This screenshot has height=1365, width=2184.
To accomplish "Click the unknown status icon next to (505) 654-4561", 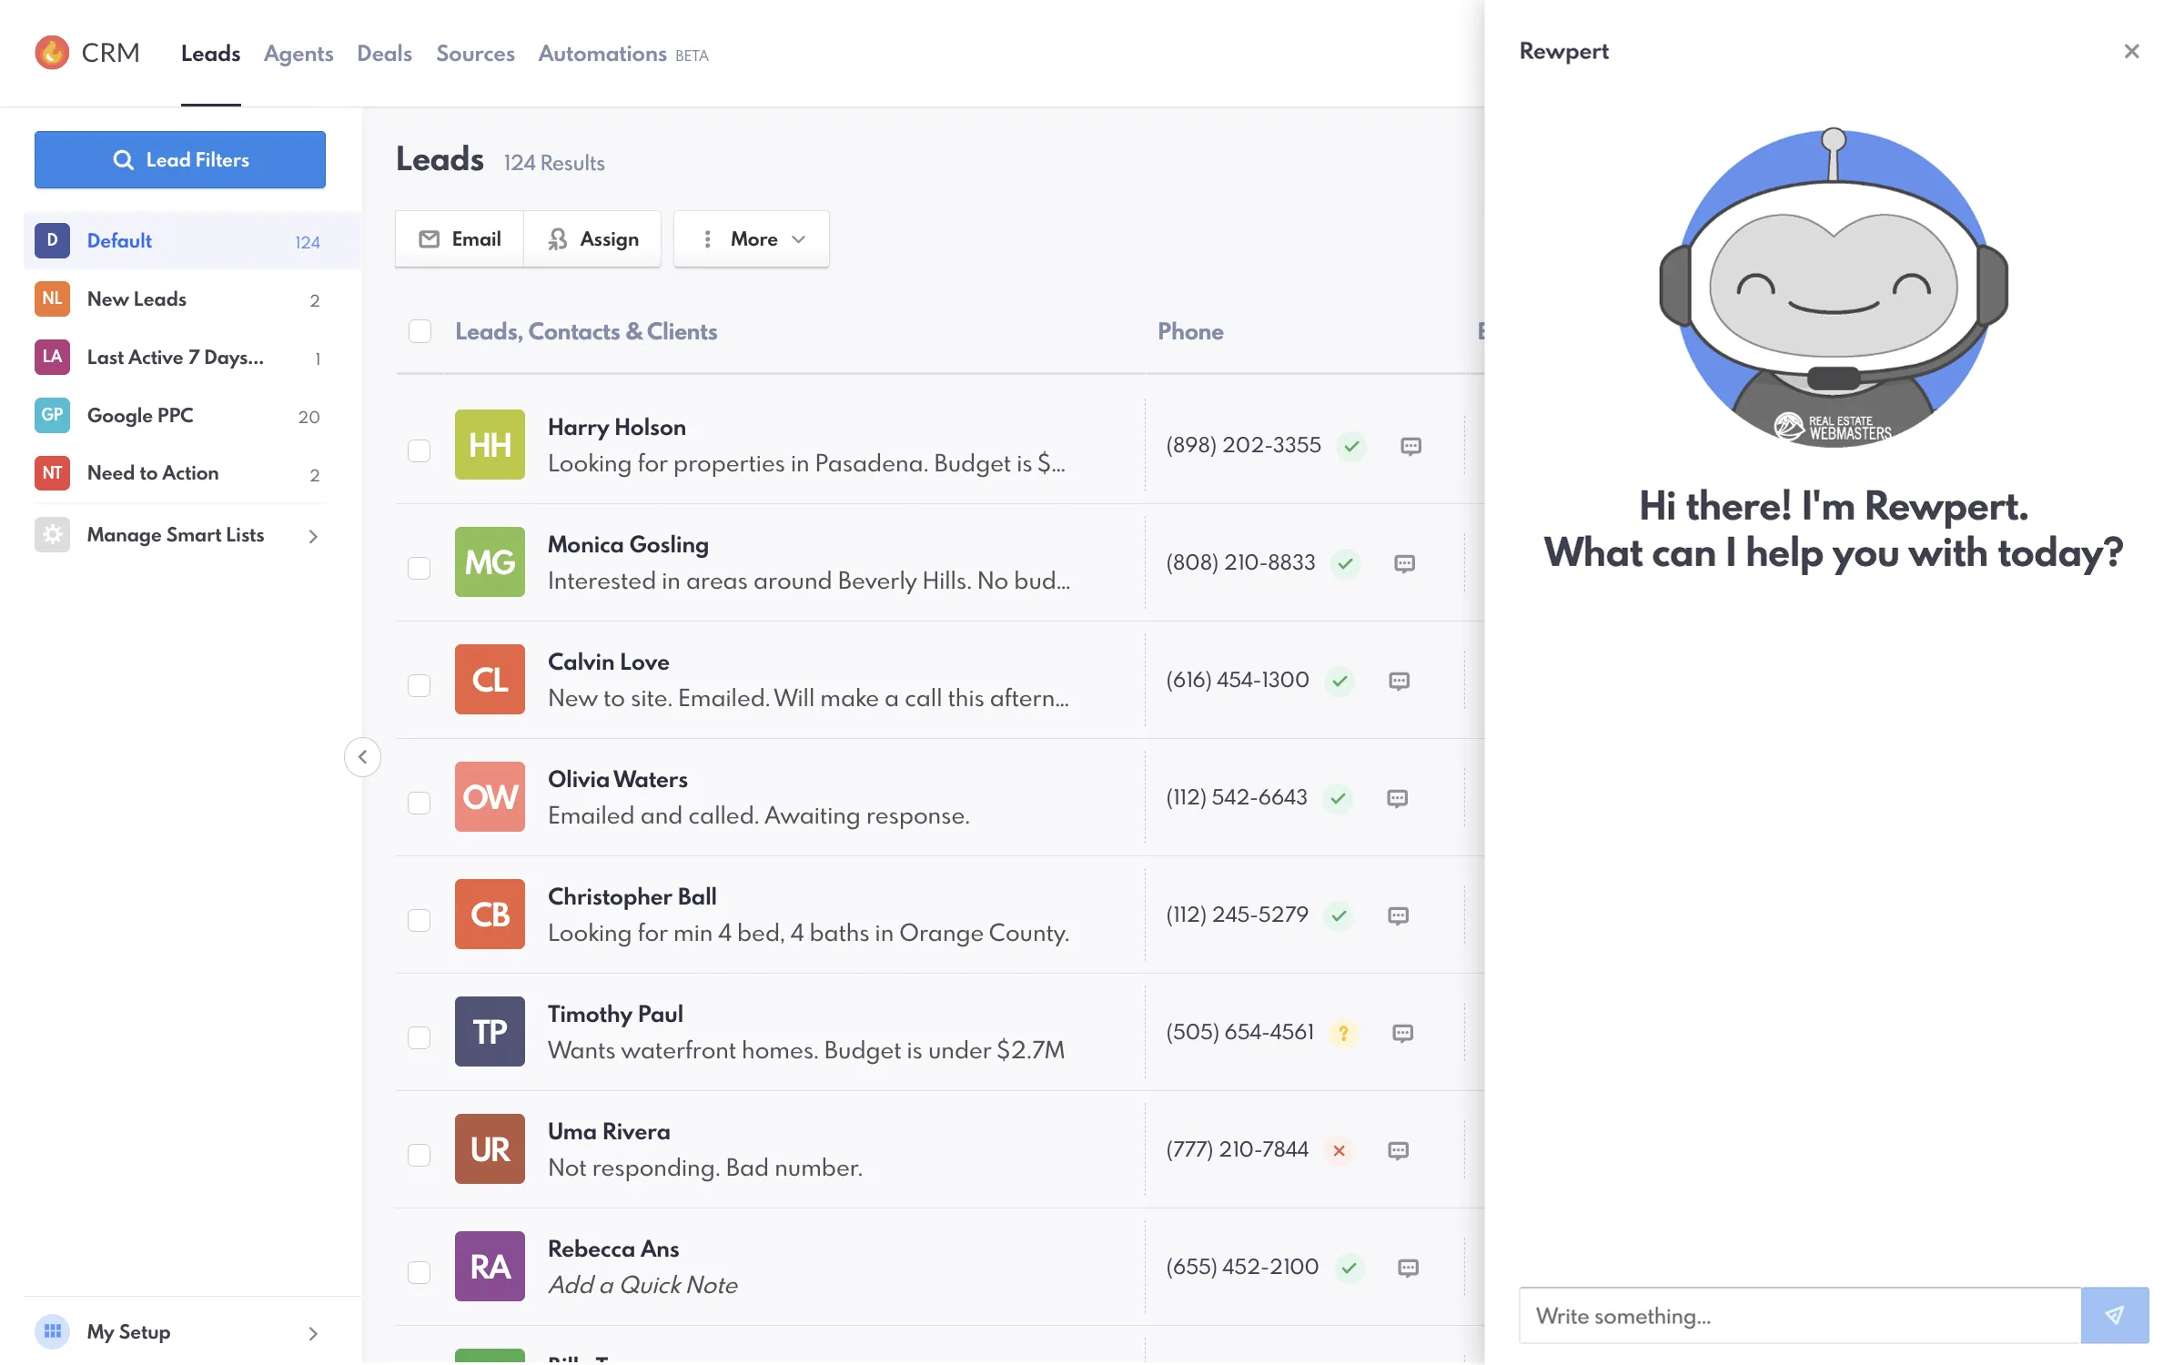I will (1343, 1033).
